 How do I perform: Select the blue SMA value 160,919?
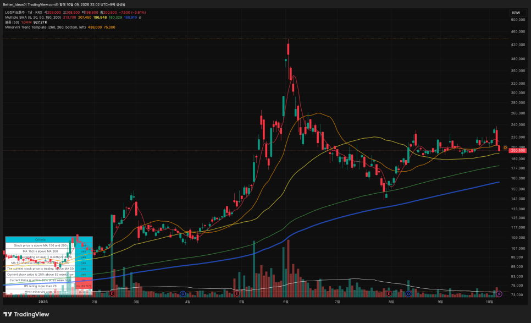coord(130,17)
